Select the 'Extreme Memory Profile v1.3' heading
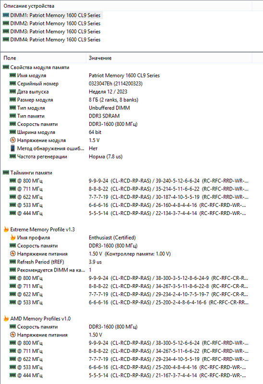The width and height of the screenshot is (263, 384). pyautogui.click(x=42, y=229)
